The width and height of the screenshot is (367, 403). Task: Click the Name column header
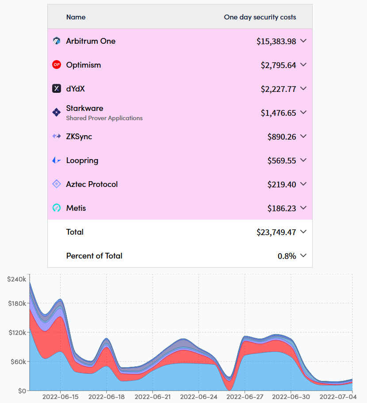(x=76, y=17)
